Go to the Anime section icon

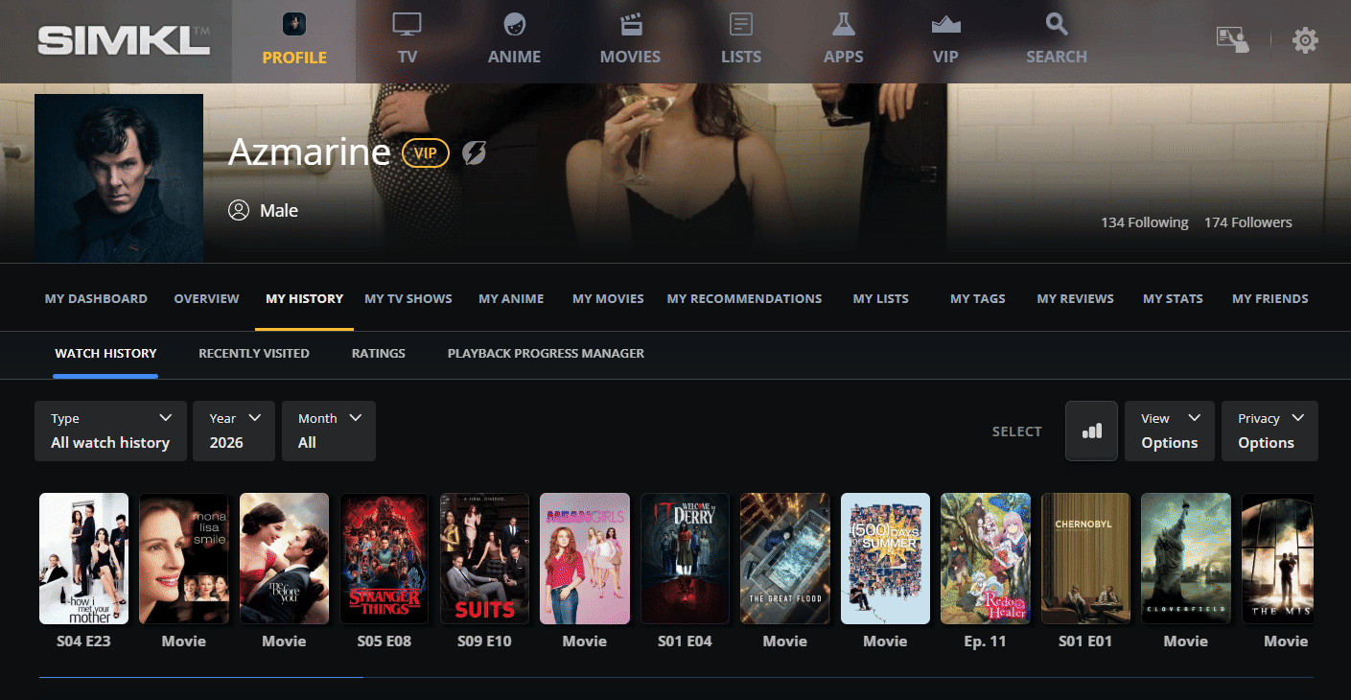514,25
